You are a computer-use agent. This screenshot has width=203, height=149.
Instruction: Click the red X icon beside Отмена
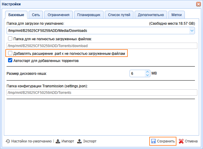181,141
